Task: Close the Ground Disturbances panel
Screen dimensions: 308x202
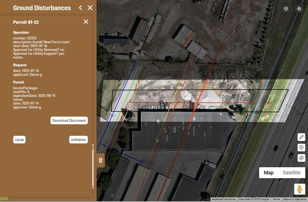Action: coord(90,8)
